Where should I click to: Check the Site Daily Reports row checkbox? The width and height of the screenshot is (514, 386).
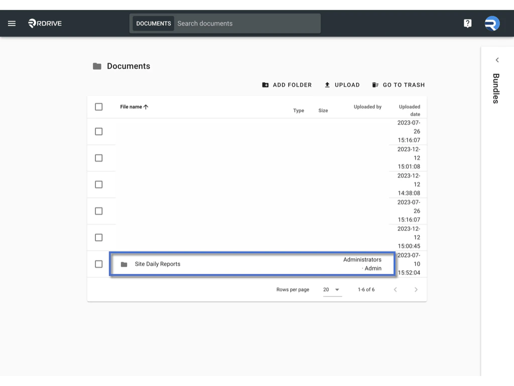point(99,264)
